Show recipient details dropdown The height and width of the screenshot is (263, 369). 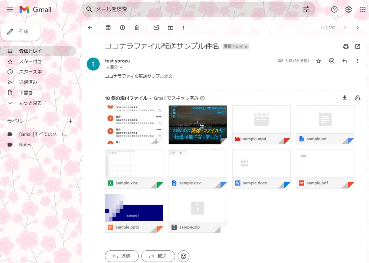pos(121,67)
